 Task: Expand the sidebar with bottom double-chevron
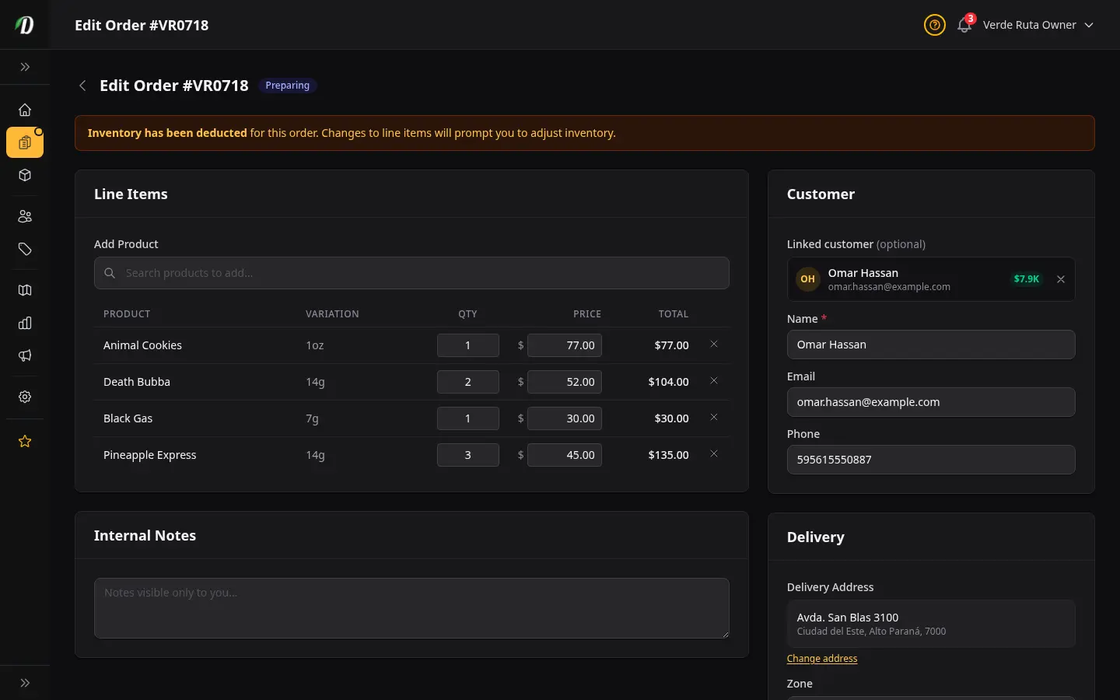pyautogui.click(x=25, y=683)
